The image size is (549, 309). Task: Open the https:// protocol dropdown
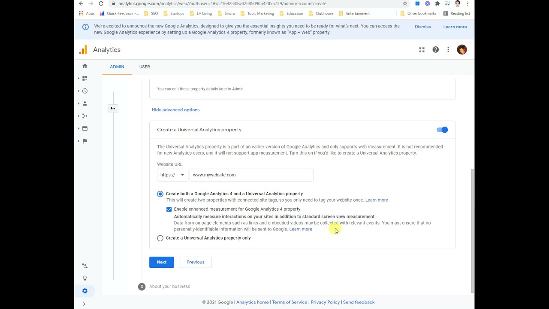pyautogui.click(x=172, y=175)
